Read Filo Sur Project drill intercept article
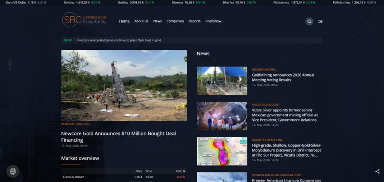Image resolution: width=384 pixels, height=182 pixels. 287,150
